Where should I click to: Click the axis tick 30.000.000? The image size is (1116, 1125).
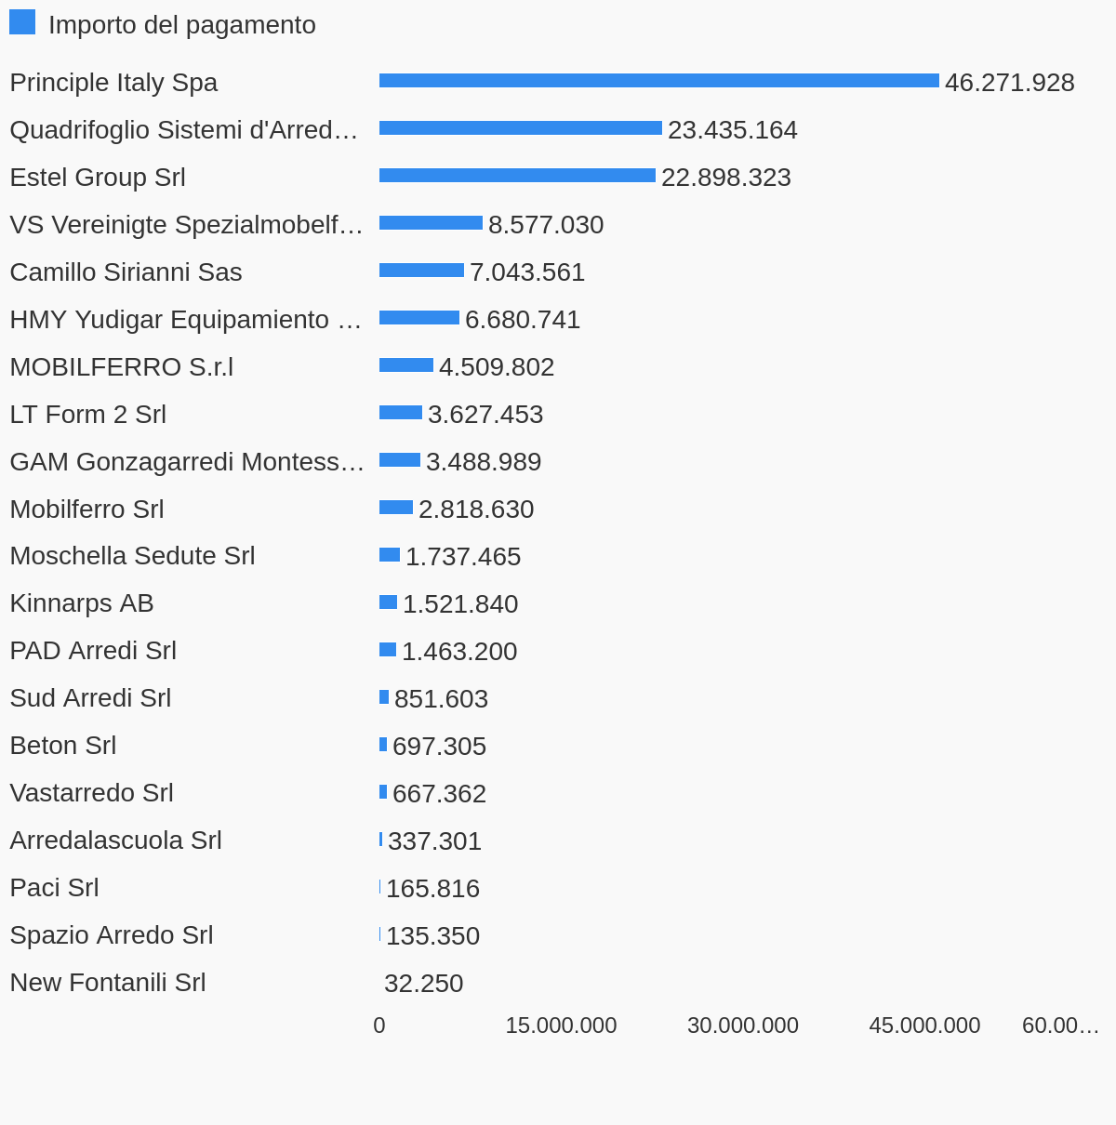[743, 1026]
